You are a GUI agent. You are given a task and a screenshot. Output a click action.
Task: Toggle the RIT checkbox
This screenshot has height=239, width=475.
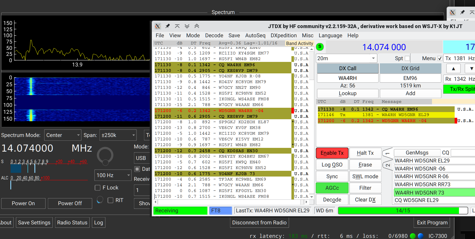pos(110,200)
